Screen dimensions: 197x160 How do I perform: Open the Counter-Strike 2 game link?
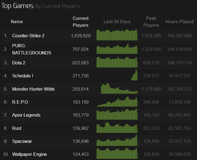[28, 36]
